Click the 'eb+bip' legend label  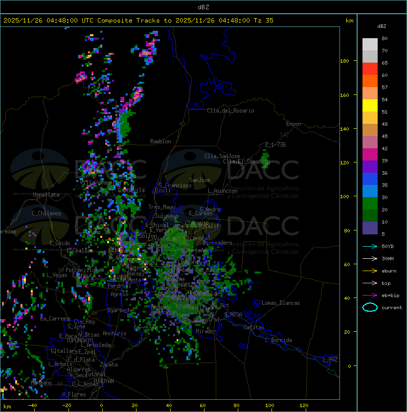coord(390,296)
